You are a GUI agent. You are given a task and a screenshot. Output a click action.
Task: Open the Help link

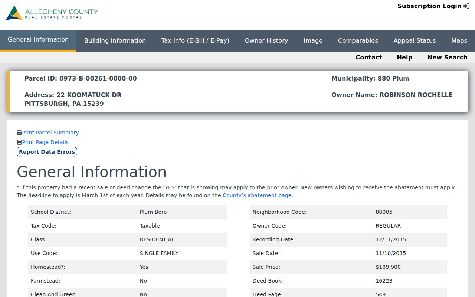(404, 57)
